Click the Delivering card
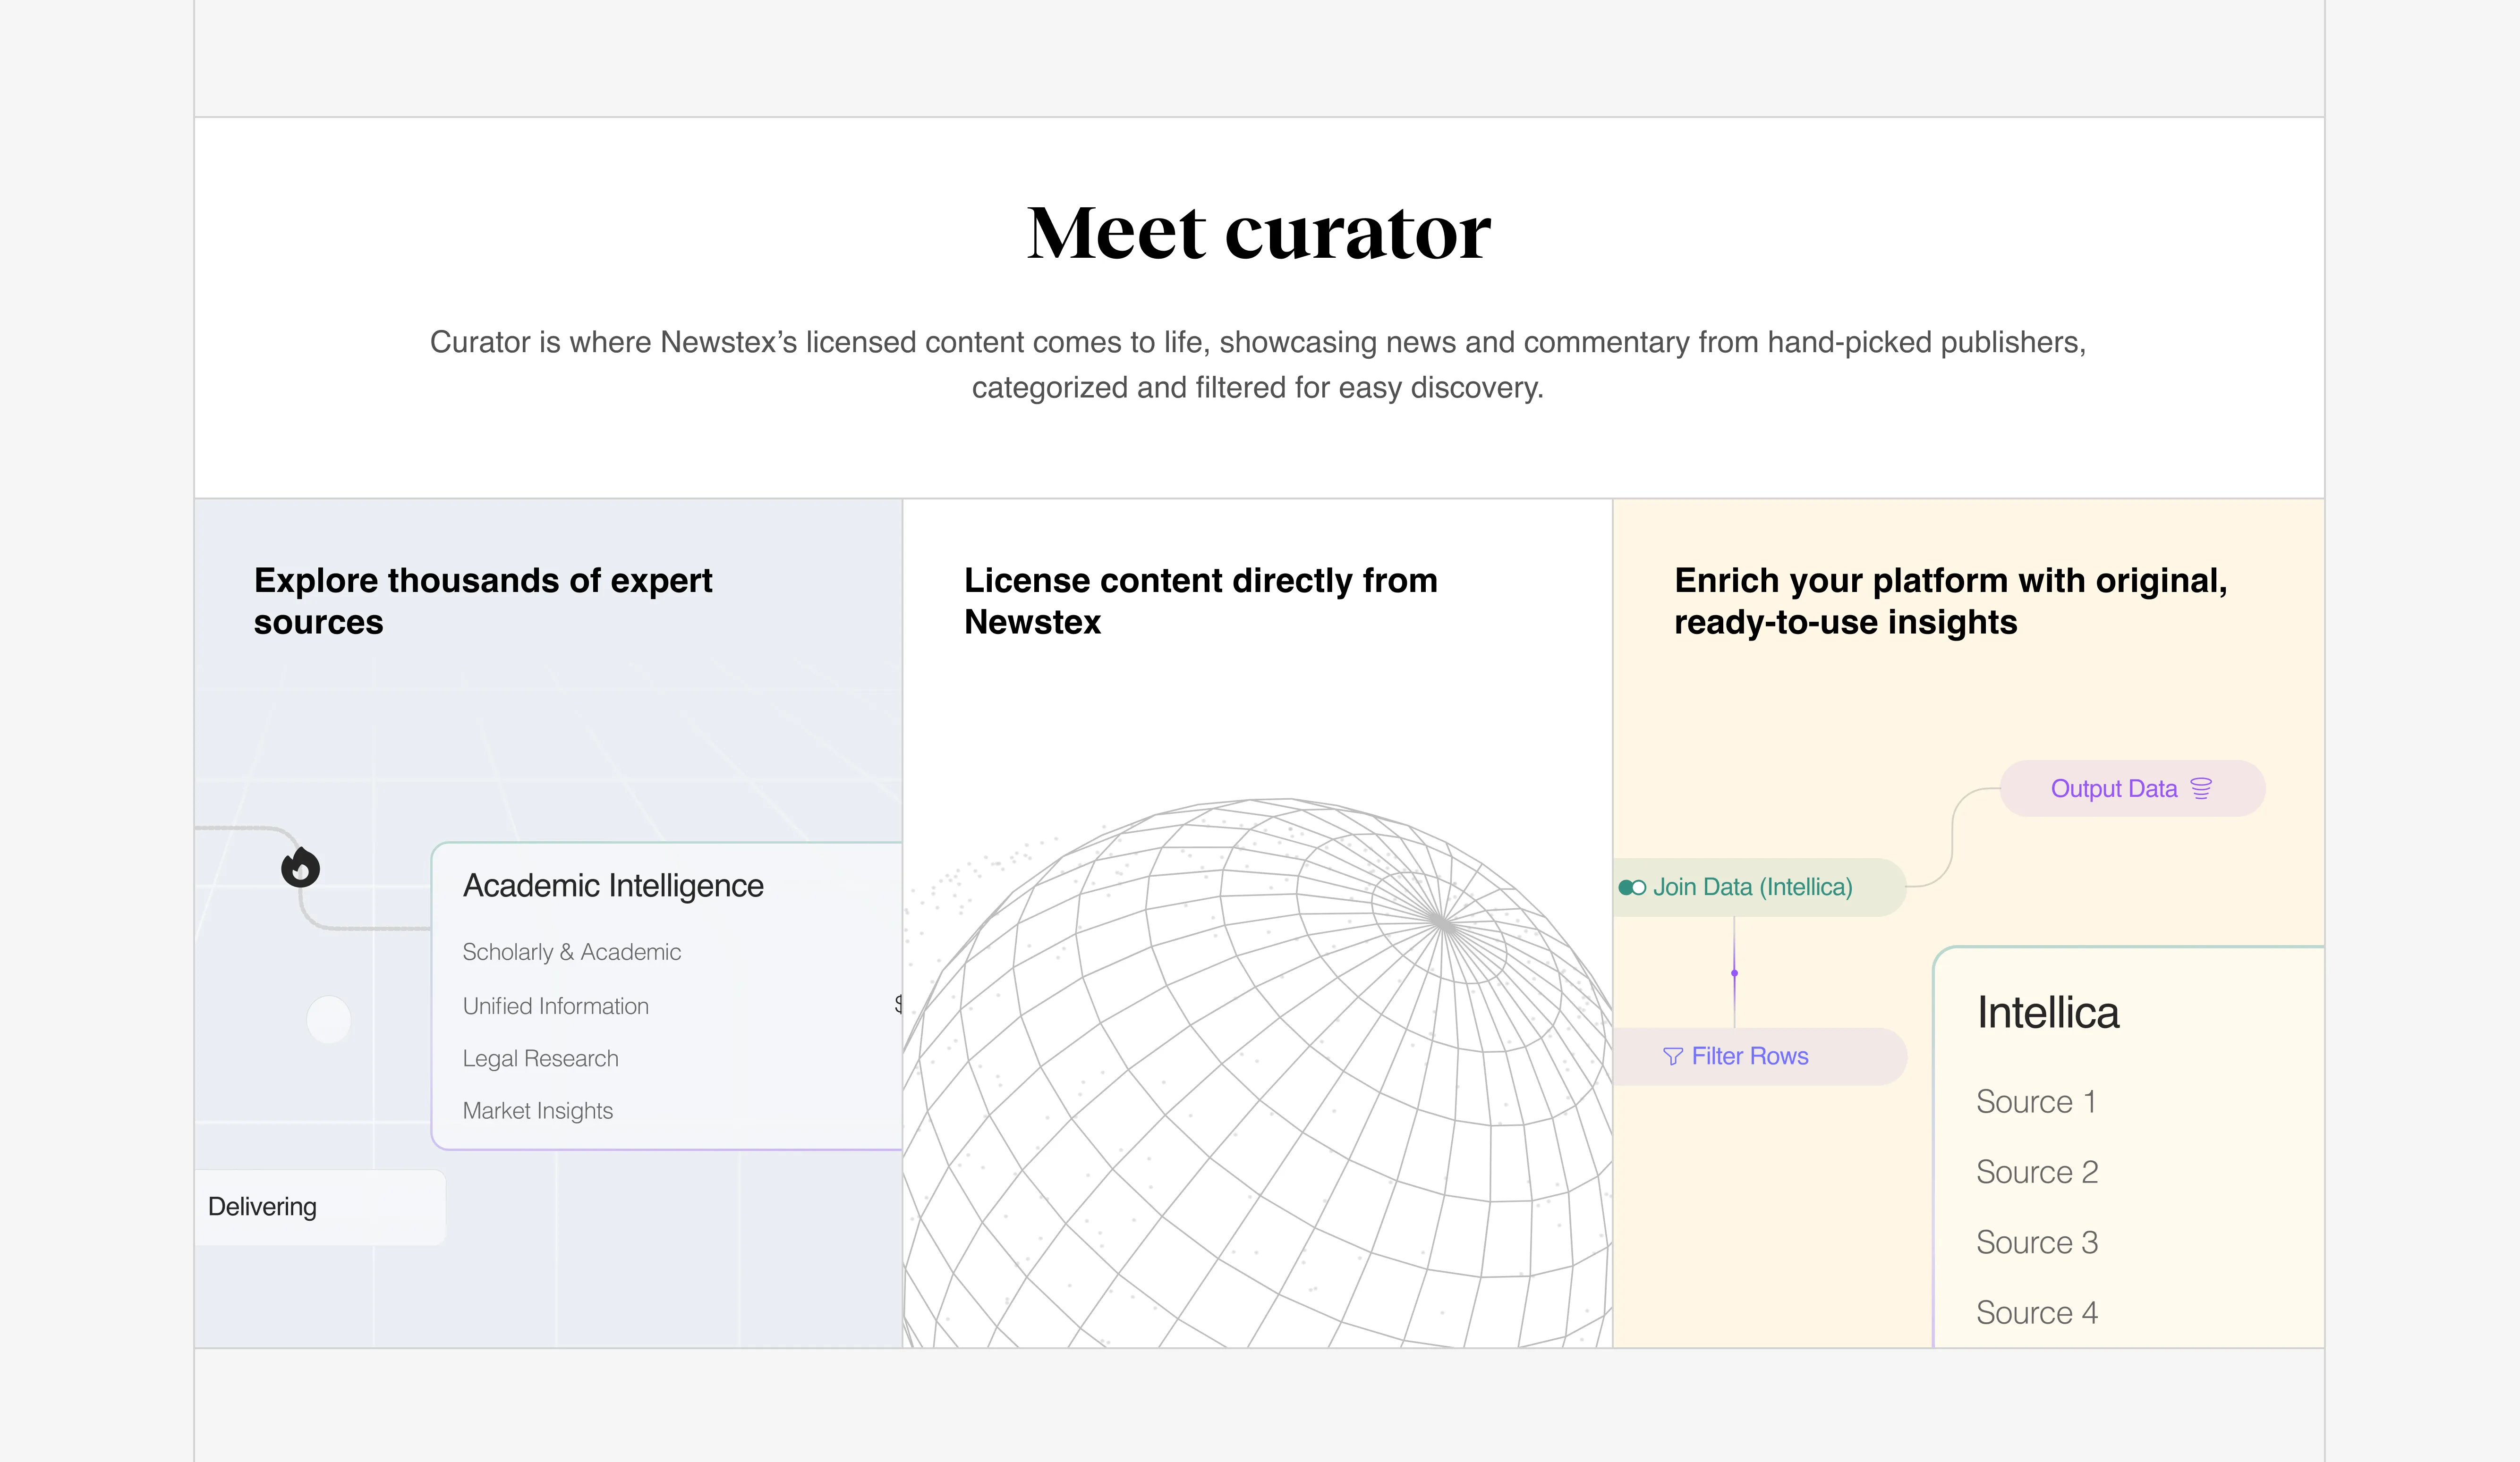2520x1462 pixels. click(320, 1207)
